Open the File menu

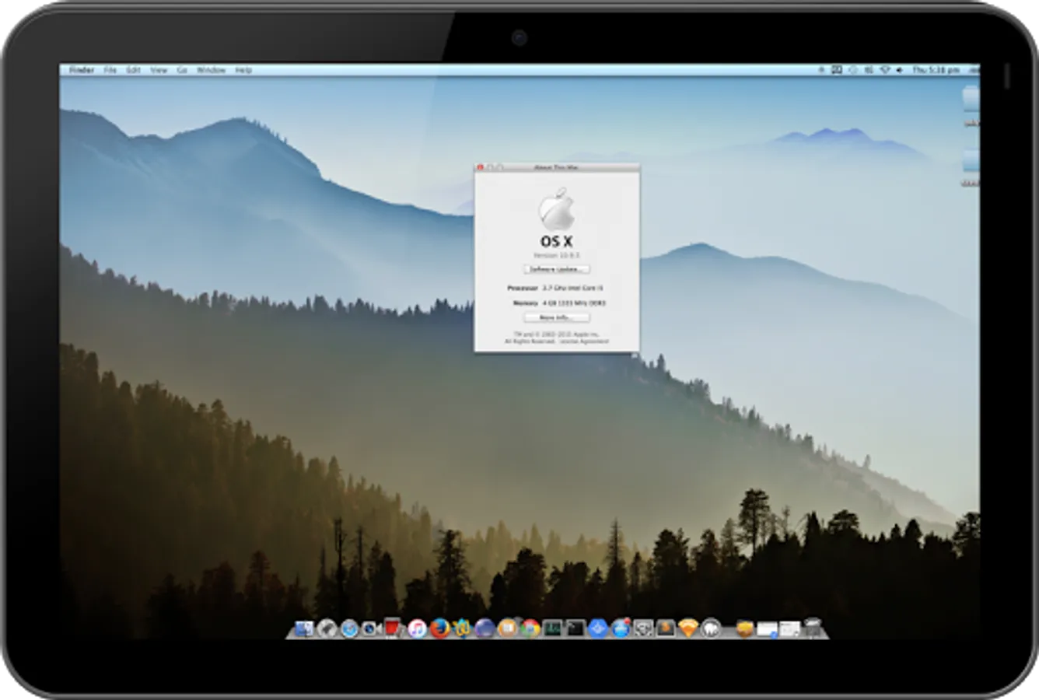click(x=110, y=70)
